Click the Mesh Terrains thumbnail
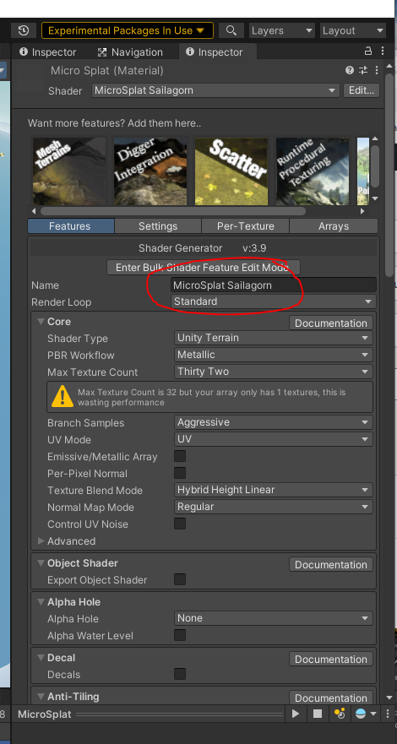The image size is (397, 744). click(x=69, y=171)
